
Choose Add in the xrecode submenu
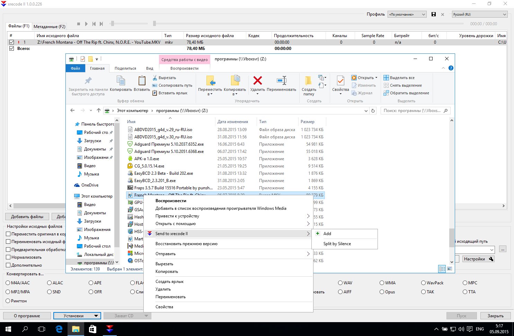coord(345,234)
